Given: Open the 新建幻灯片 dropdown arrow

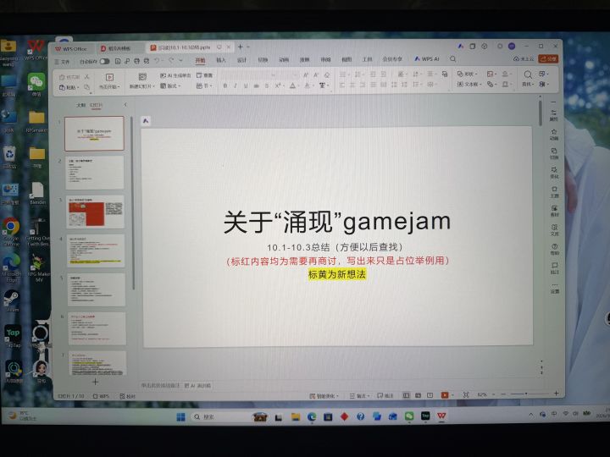Looking at the screenshot, I should tap(153, 86).
